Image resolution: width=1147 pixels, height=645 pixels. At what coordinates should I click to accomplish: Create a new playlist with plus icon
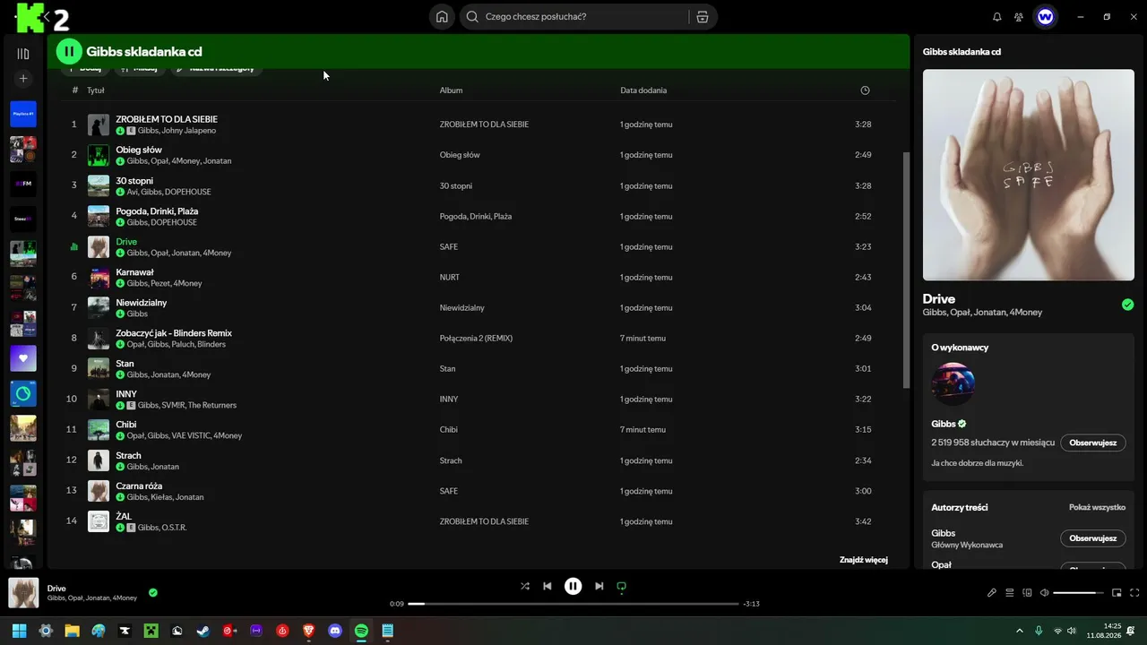click(23, 79)
